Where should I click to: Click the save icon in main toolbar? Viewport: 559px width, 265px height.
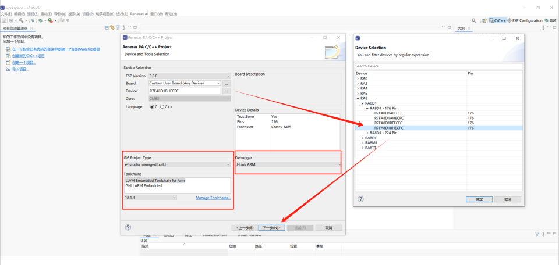tap(4, 20)
